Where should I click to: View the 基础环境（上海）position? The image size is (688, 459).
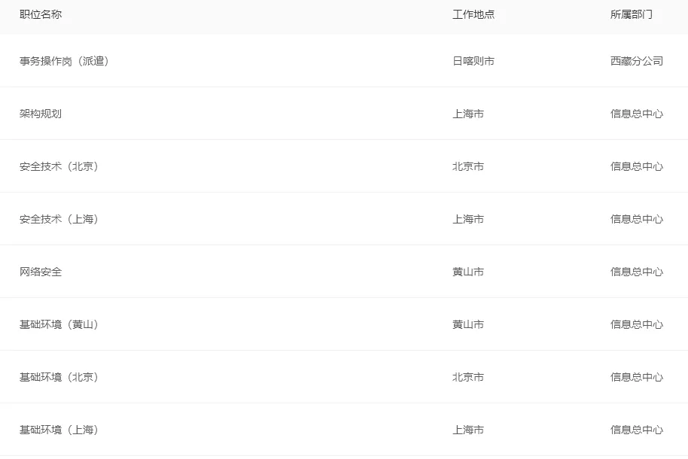[59, 430]
